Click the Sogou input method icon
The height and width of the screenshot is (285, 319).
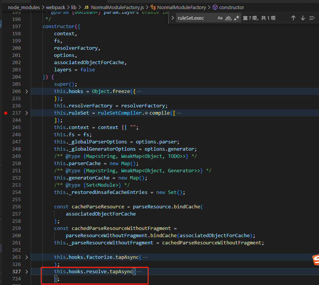click(x=315, y=260)
